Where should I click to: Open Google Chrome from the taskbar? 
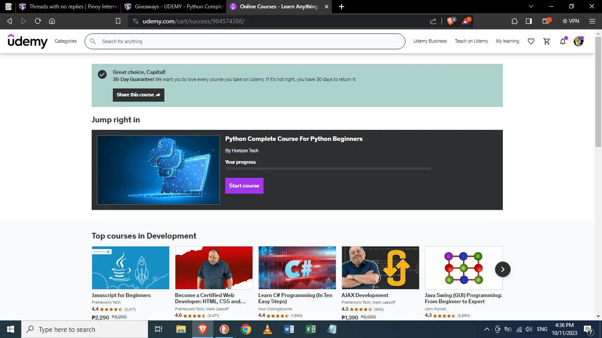pos(246,329)
